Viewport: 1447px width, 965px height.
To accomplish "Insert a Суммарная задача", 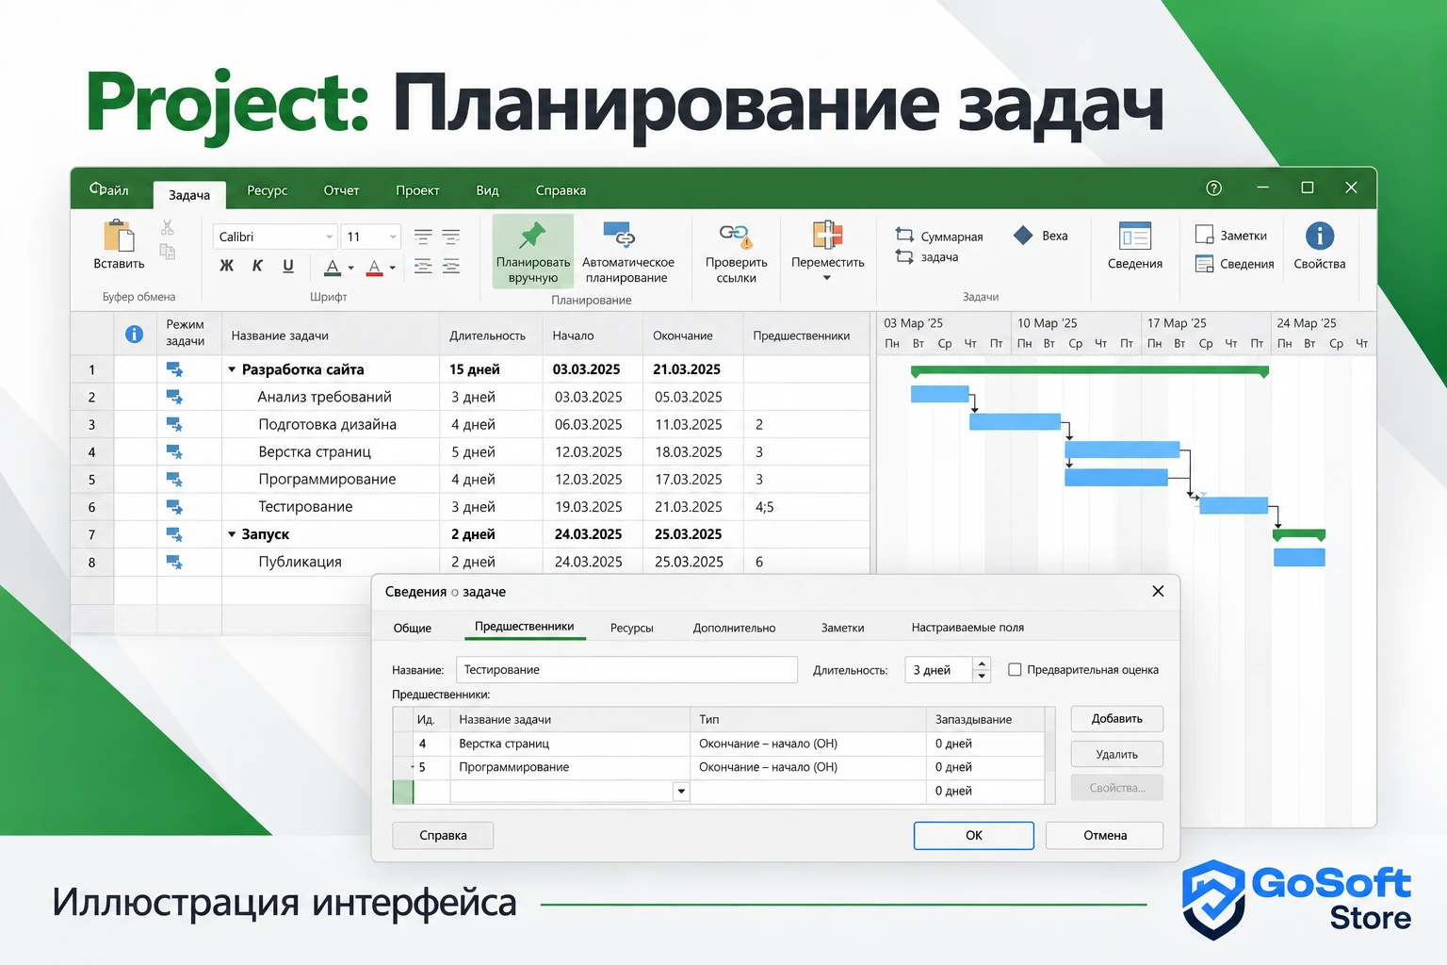I will click(940, 246).
